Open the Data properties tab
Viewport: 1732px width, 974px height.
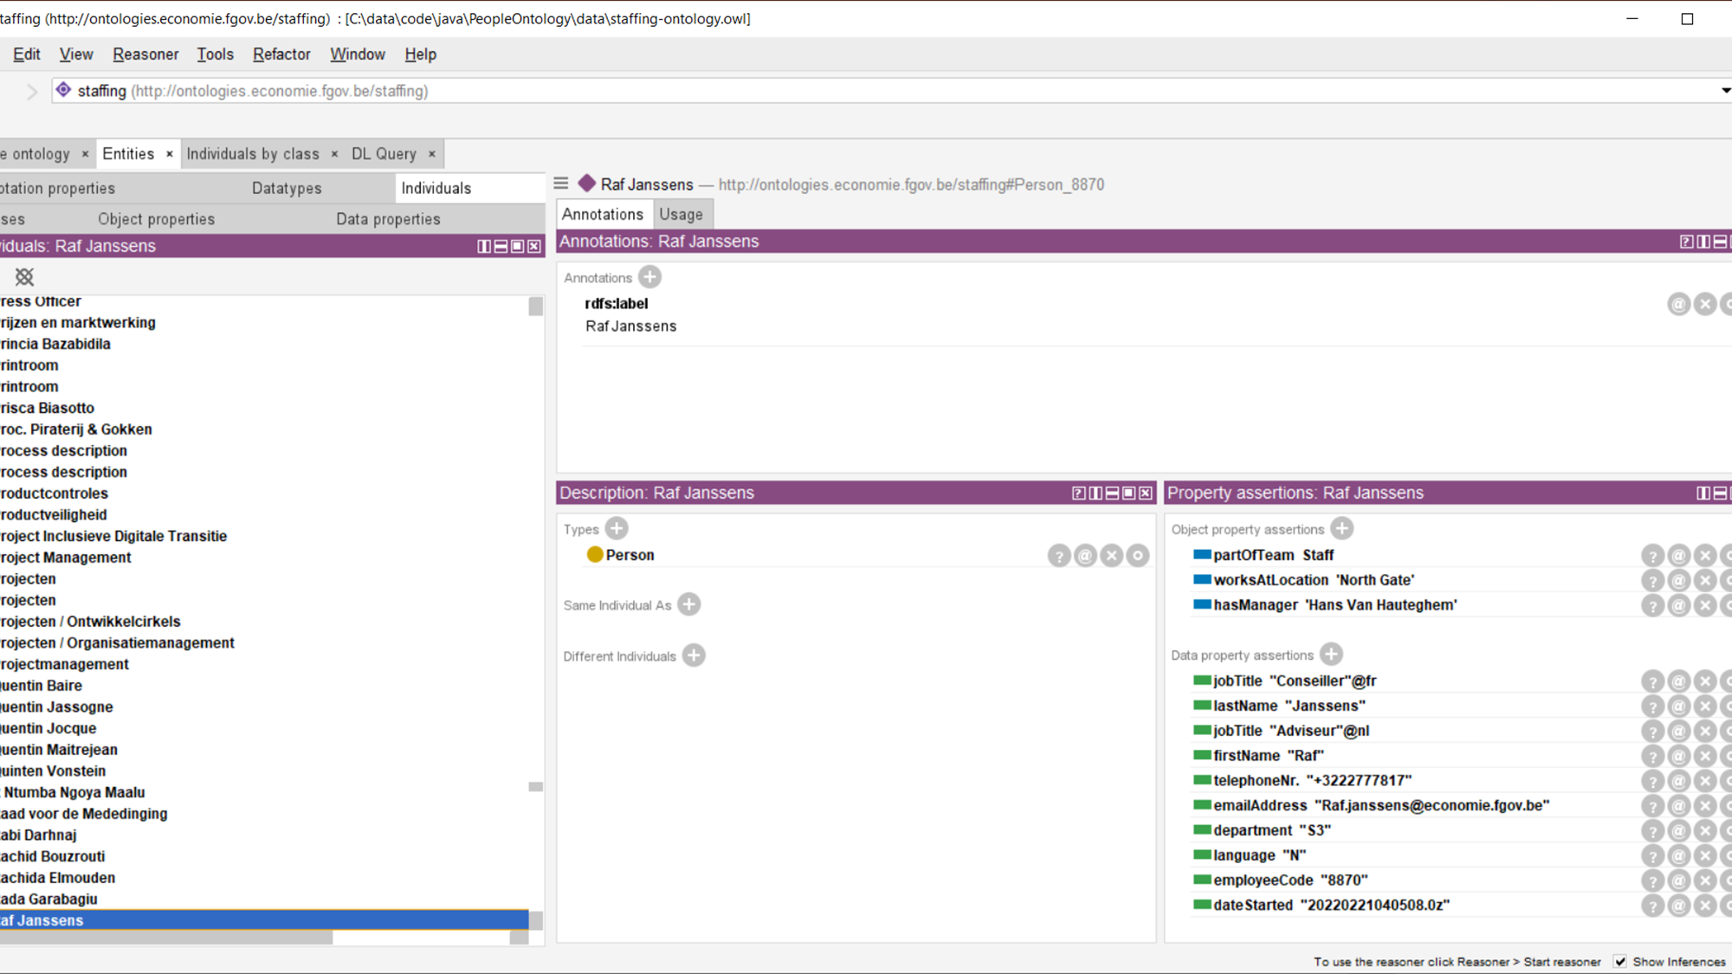[388, 219]
